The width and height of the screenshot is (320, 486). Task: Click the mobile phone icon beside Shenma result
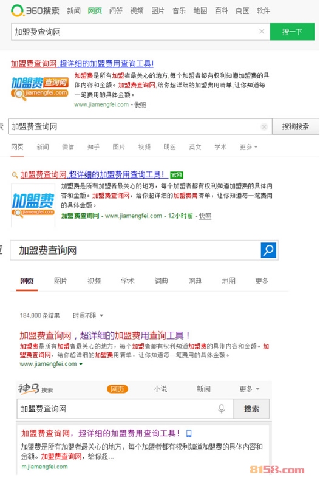point(189,433)
